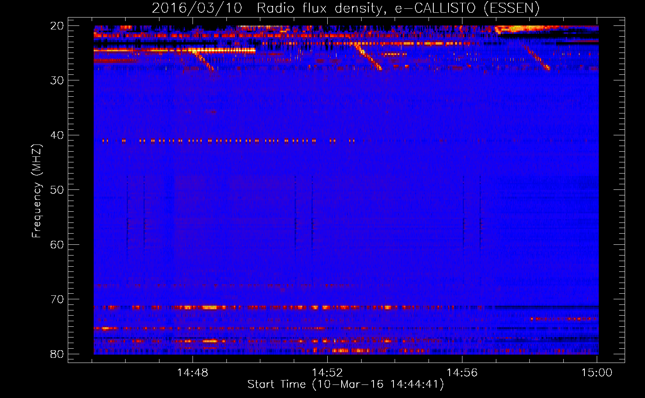Click the dotted orange line near 41 MHz
Image resolution: width=645 pixels, height=398 pixels.
[227, 140]
